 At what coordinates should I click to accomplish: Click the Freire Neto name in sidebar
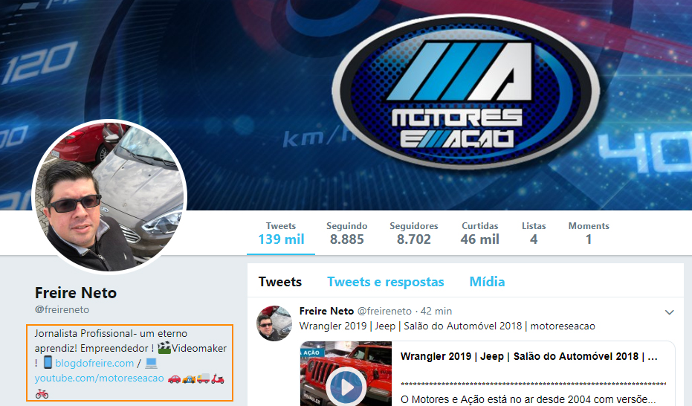point(76,292)
